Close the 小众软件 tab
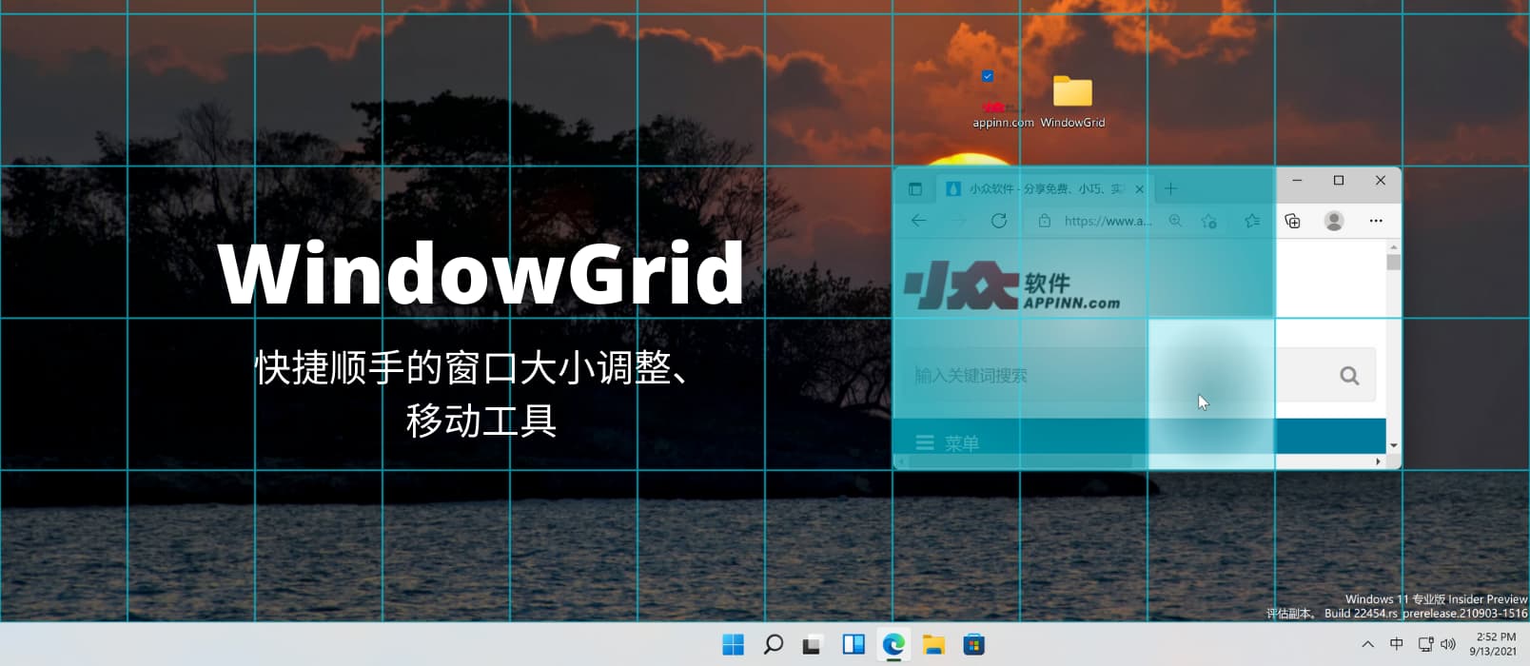Viewport: 1530px width, 666px height. tap(1140, 188)
